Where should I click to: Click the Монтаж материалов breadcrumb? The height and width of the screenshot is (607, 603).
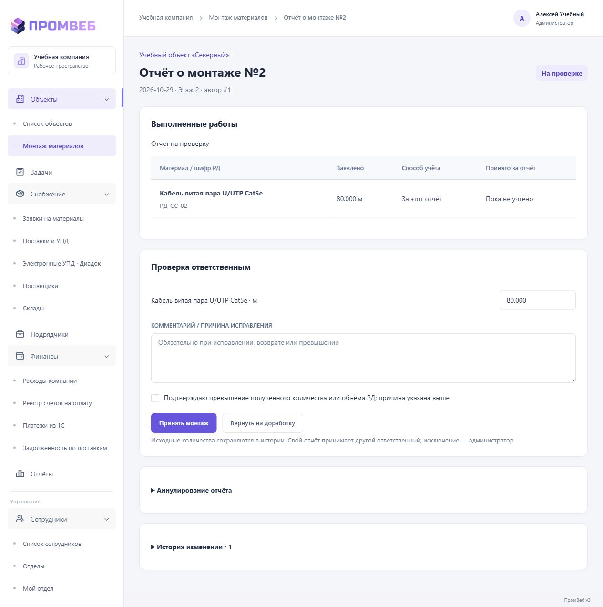point(238,18)
